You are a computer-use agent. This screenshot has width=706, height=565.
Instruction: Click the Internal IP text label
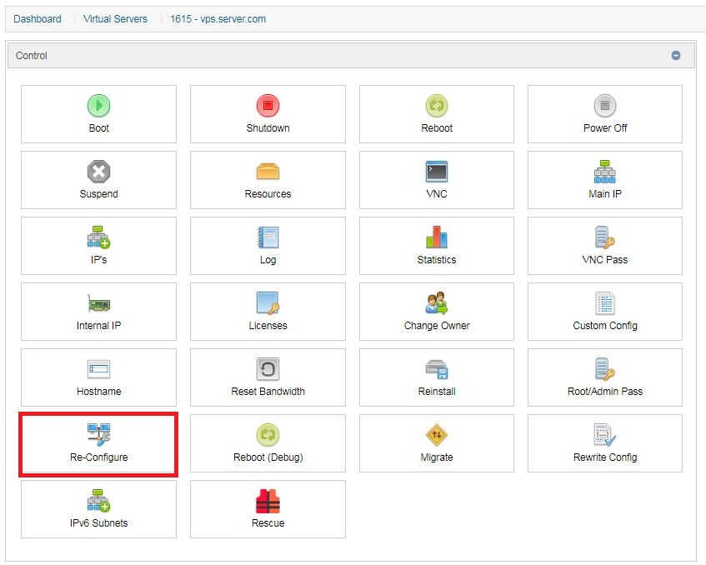coord(98,326)
